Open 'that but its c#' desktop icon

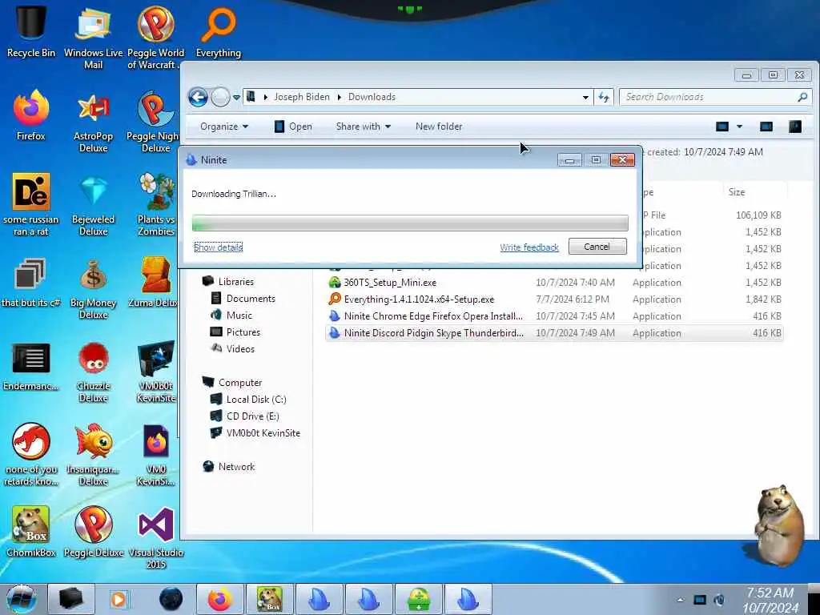31,283
